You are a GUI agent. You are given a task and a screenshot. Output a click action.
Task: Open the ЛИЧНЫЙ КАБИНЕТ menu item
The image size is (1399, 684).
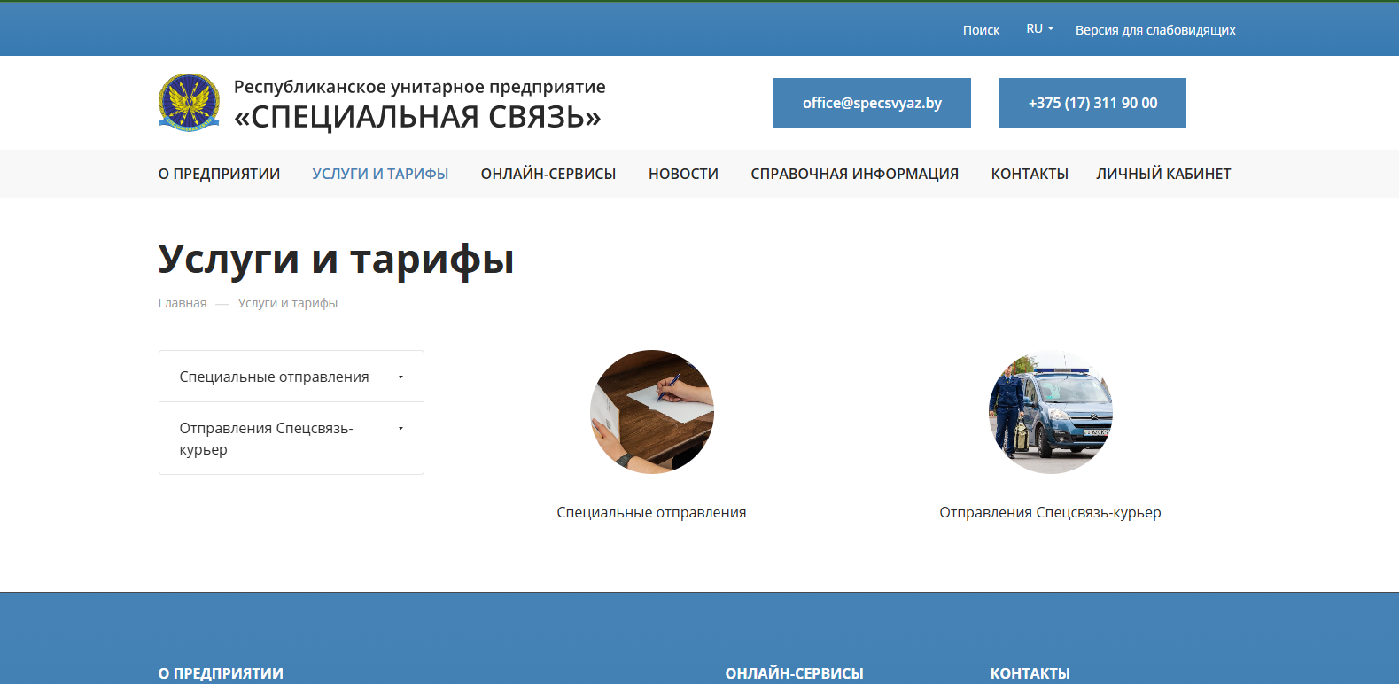click(1163, 174)
